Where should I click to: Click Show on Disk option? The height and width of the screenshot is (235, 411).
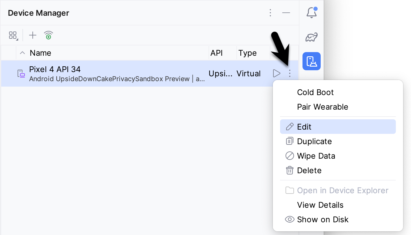click(x=322, y=219)
